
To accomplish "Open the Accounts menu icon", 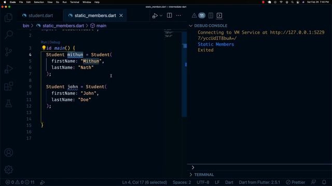I will (8, 152).
